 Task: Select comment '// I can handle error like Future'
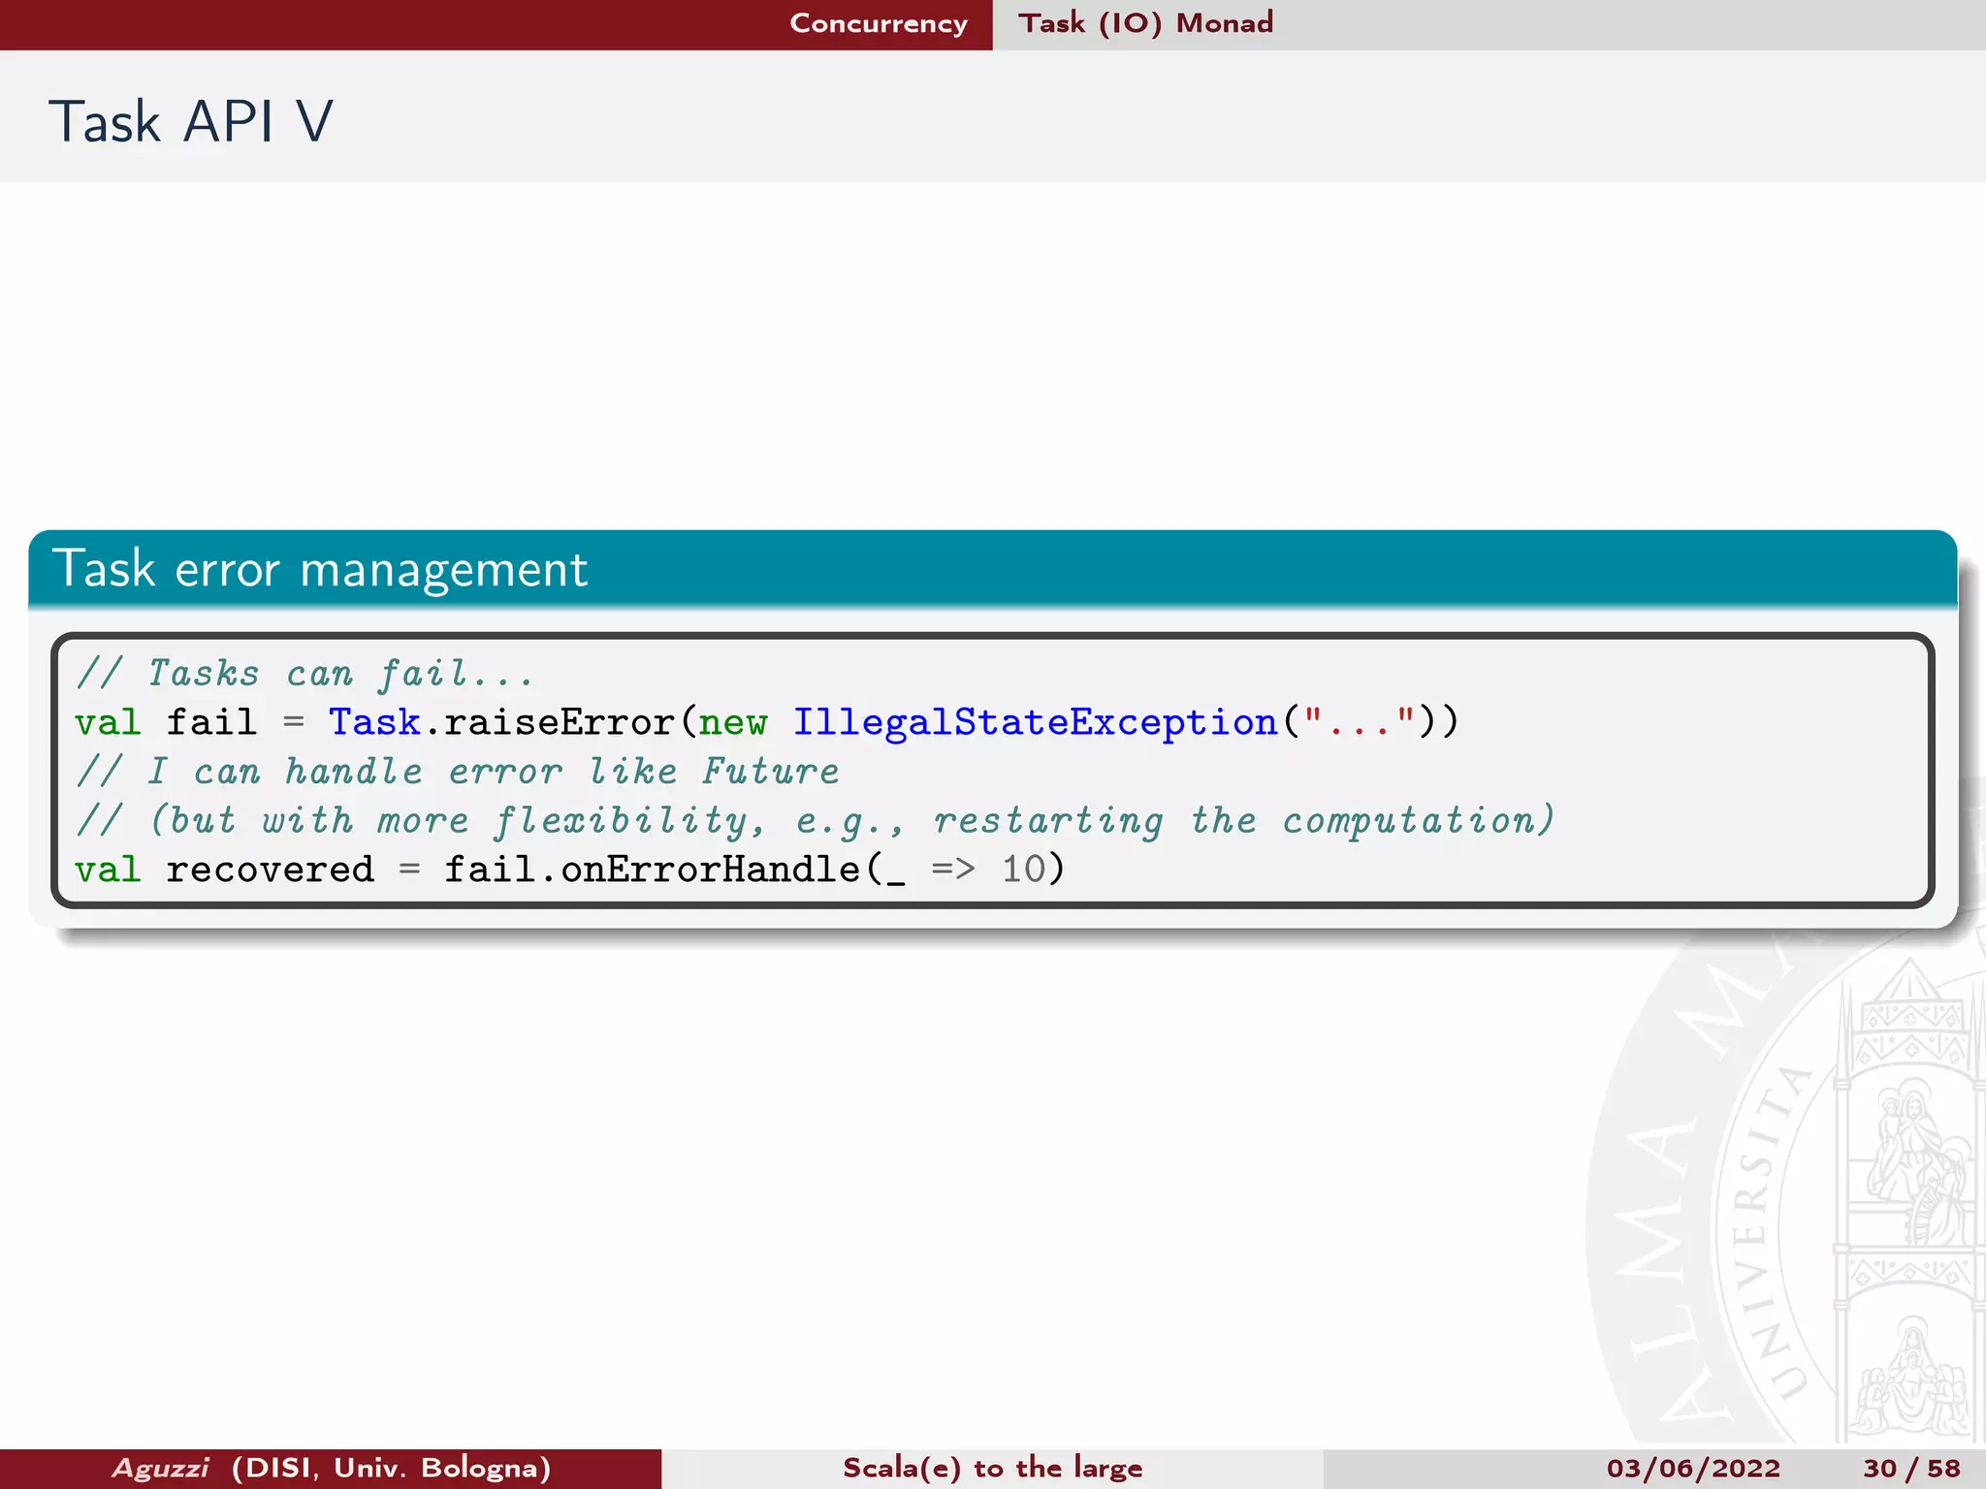click(x=457, y=772)
